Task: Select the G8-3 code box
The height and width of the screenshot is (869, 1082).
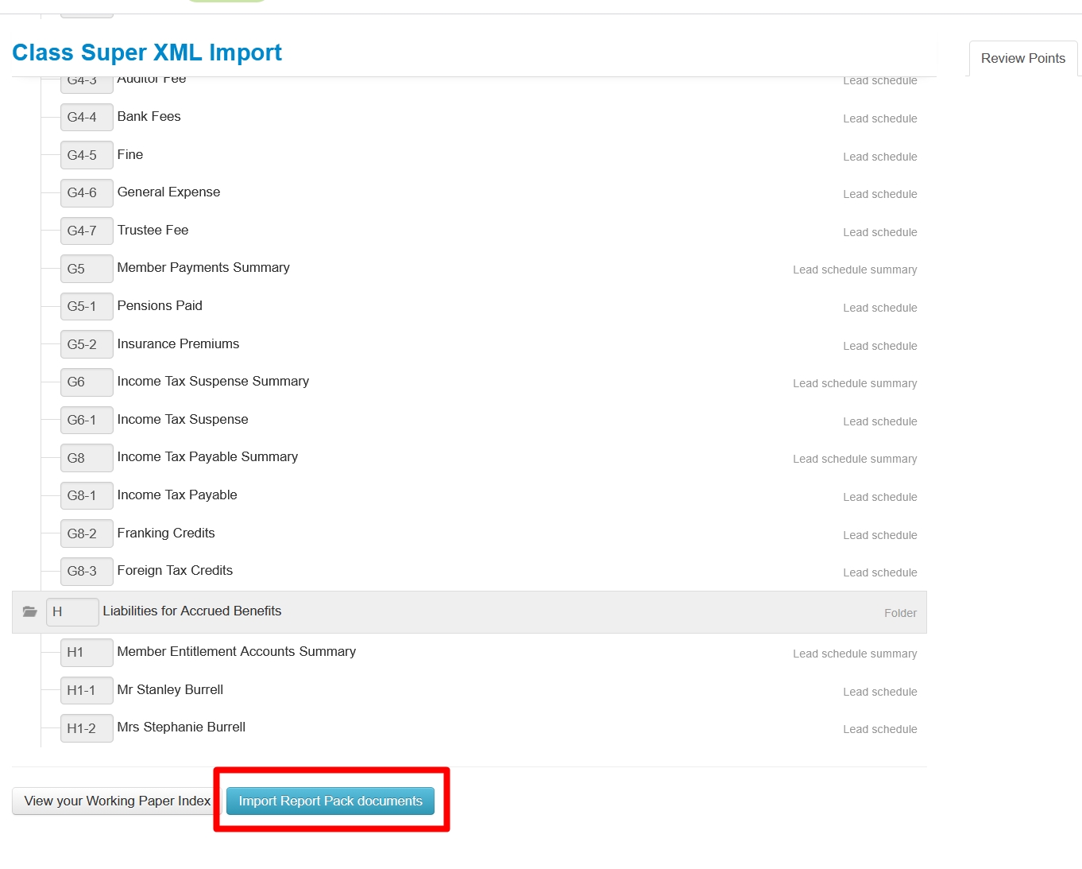Action: point(87,571)
